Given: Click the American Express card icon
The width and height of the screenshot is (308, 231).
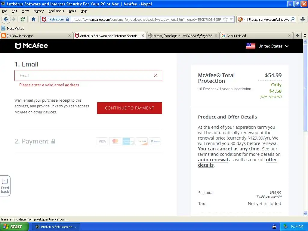Looking at the screenshot, I should tap(128, 141).
